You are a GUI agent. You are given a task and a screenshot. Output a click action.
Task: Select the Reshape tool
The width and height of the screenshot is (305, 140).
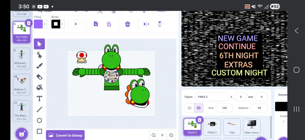[39, 55]
